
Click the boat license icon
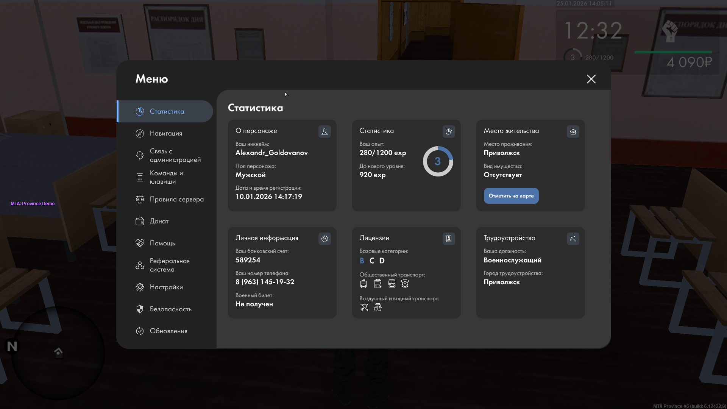[378, 308]
